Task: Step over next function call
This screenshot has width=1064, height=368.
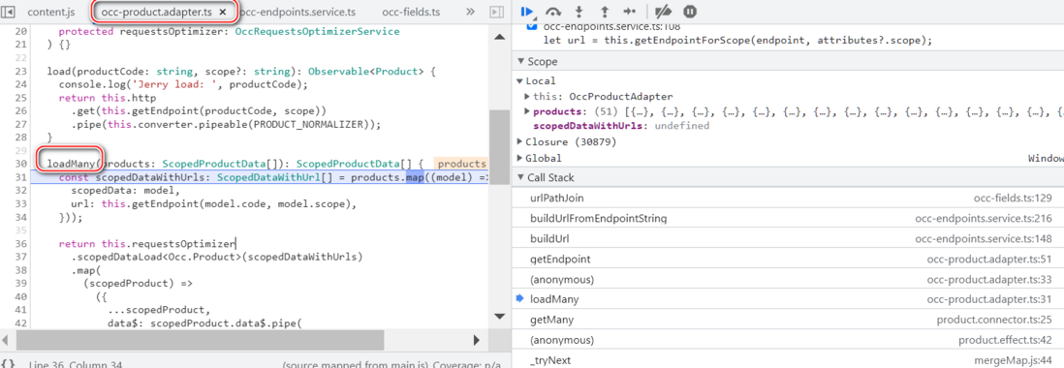Action: pyautogui.click(x=553, y=12)
